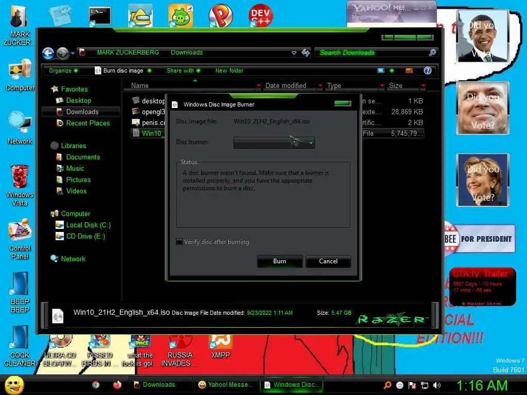Open the BEEP BEEP desktop shortcut
The width and height of the screenshot is (527, 395).
20,292
